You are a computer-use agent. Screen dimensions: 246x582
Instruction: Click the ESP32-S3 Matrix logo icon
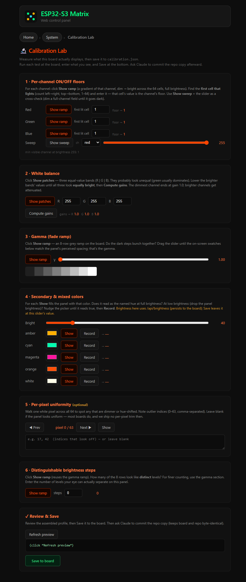(x=31, y=16)
